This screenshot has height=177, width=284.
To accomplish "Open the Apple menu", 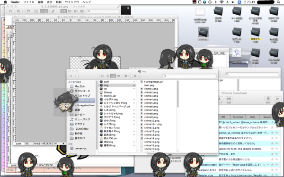I will pyautogui.click(x=5, y=2).
